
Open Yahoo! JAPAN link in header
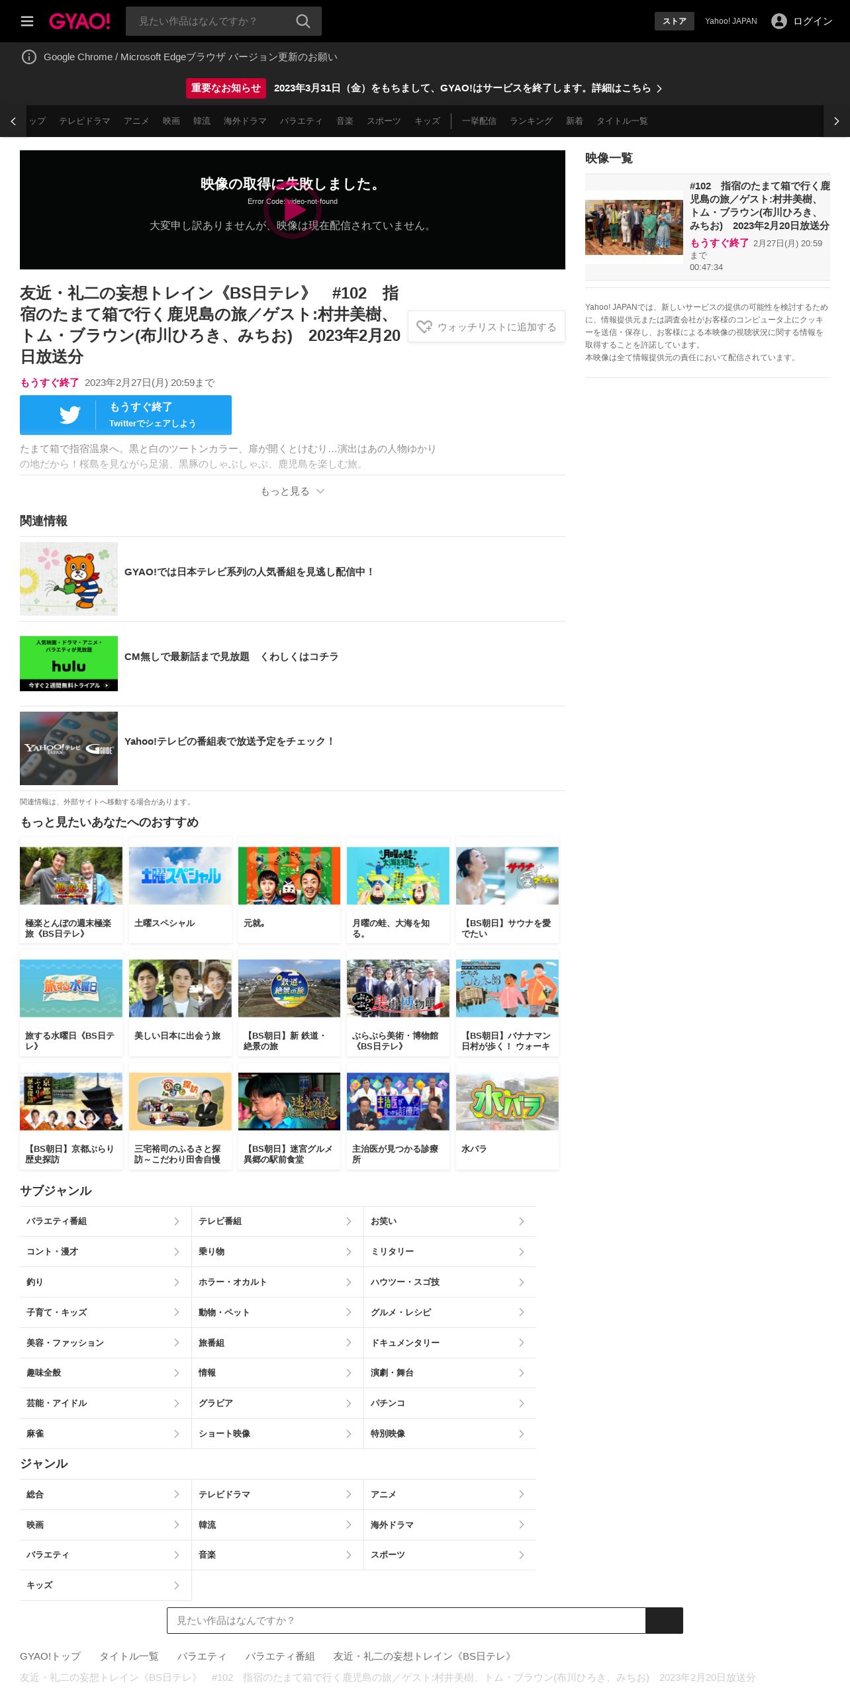click(x=731, y=21)
